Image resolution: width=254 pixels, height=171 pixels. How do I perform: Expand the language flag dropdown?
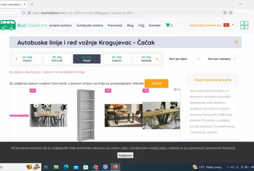click(x=233, y=25)
